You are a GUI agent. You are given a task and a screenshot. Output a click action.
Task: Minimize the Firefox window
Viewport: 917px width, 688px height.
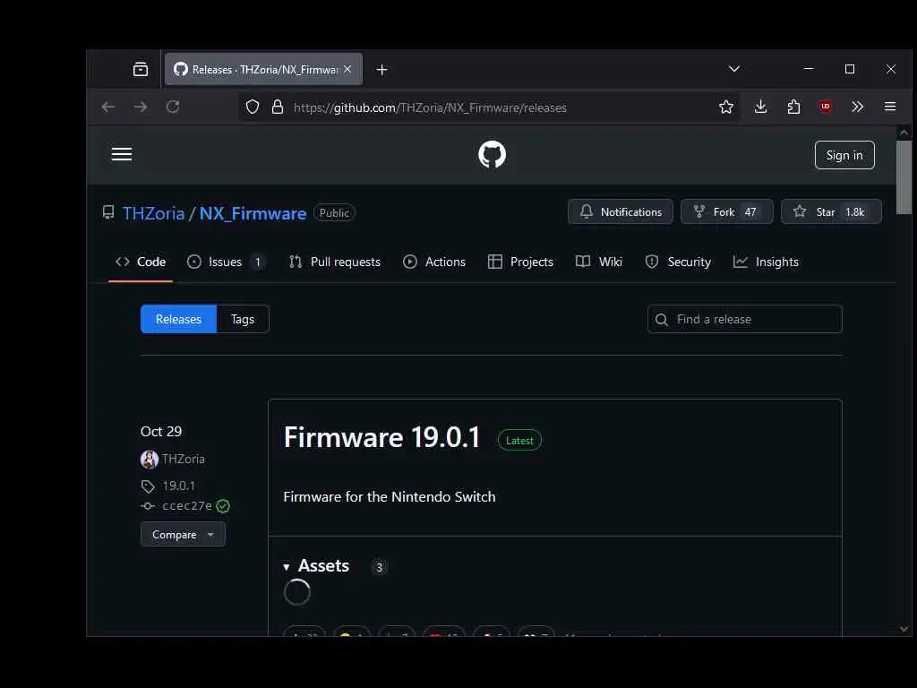(809, 69)
